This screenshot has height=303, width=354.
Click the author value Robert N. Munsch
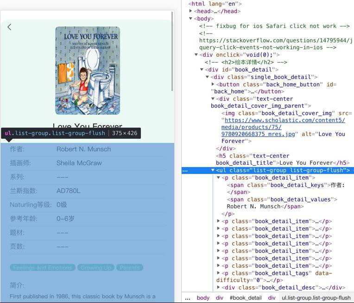(x=83, y=149)
